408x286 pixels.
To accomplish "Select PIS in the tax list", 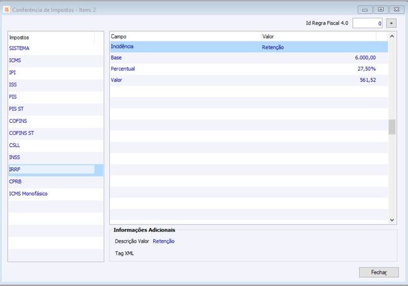I will 56,97.
